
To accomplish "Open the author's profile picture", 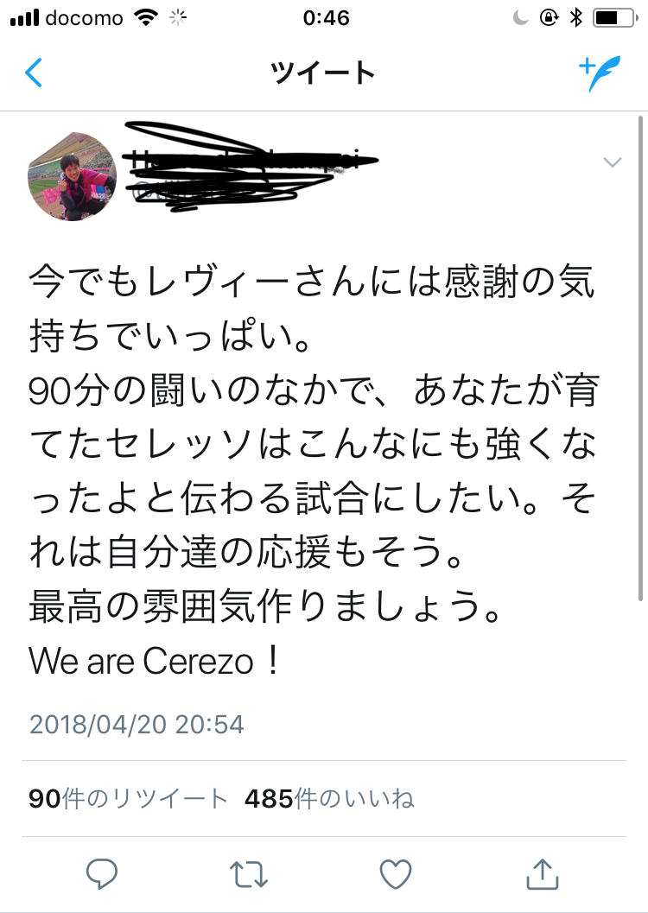I will (73, 177).
